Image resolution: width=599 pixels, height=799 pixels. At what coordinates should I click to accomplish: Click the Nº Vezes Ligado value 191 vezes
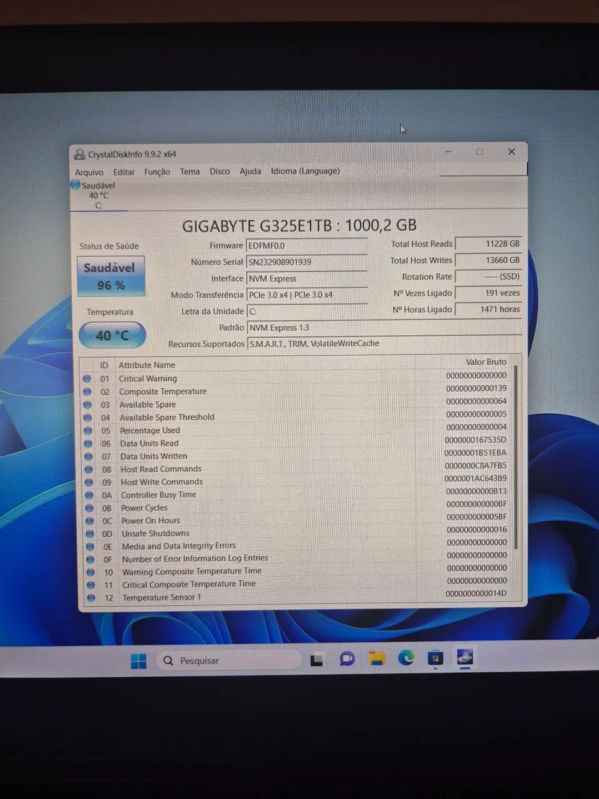[x=489, y=293]
